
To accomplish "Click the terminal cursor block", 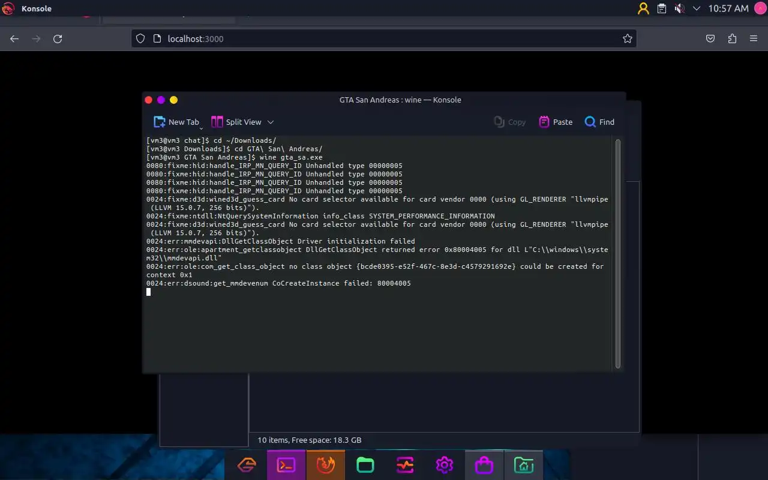I will 149,292.
